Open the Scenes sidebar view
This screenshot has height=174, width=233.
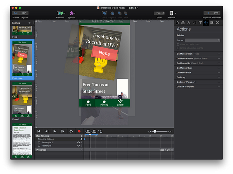16,13
